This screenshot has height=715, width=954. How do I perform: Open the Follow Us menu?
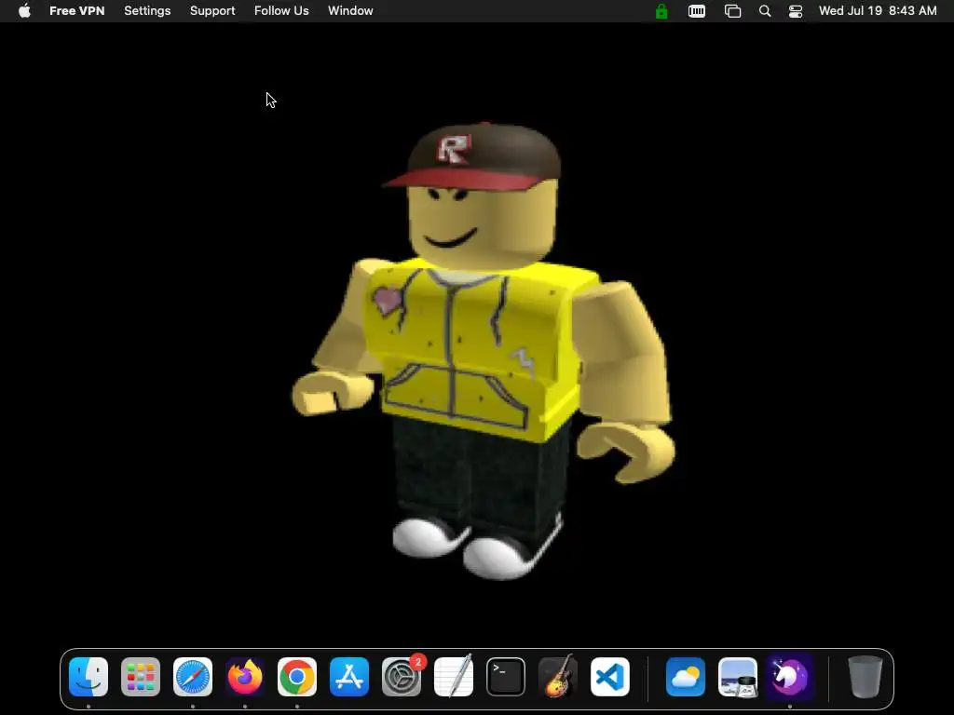point(281,11)
